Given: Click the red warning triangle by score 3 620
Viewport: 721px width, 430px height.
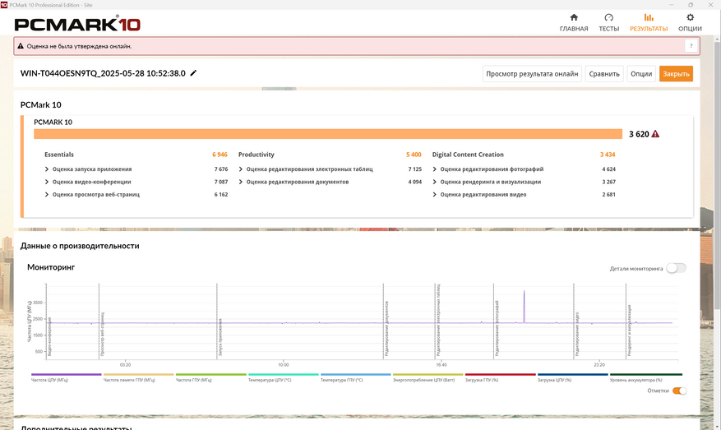Looking at the screenshot, I should (655, 134).
